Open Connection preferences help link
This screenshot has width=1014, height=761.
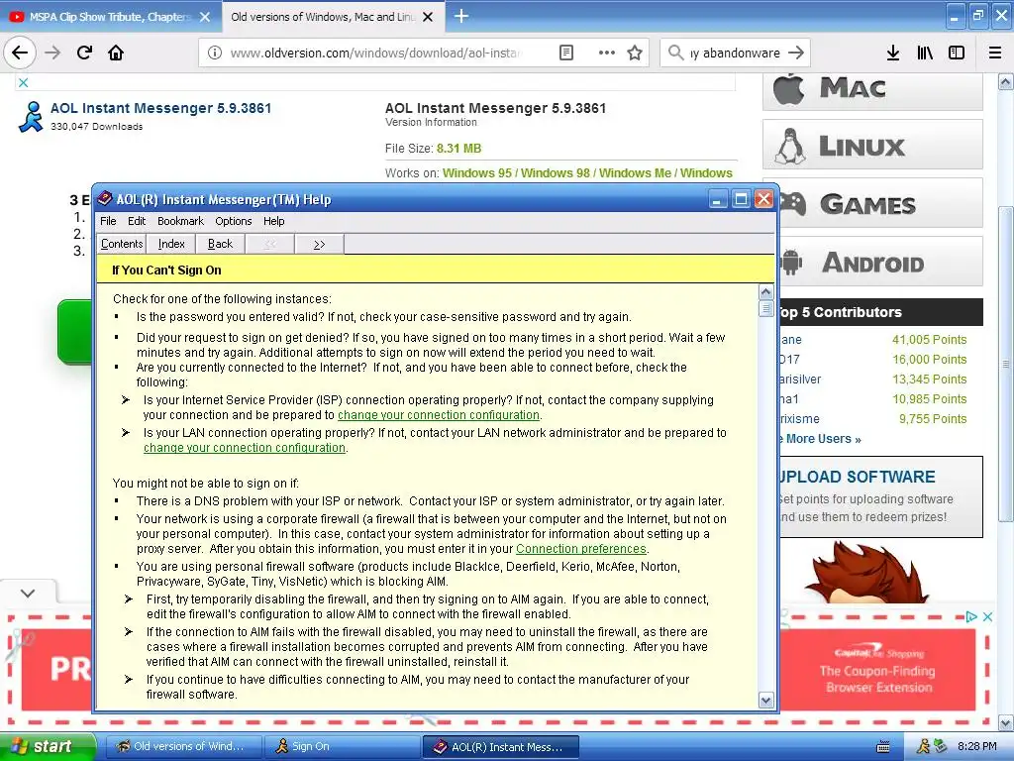click(x=580, y=549)
